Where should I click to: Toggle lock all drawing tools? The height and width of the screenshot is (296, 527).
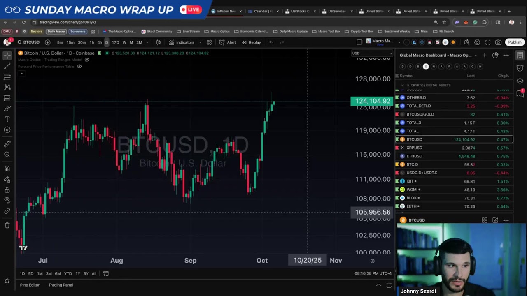7,190
